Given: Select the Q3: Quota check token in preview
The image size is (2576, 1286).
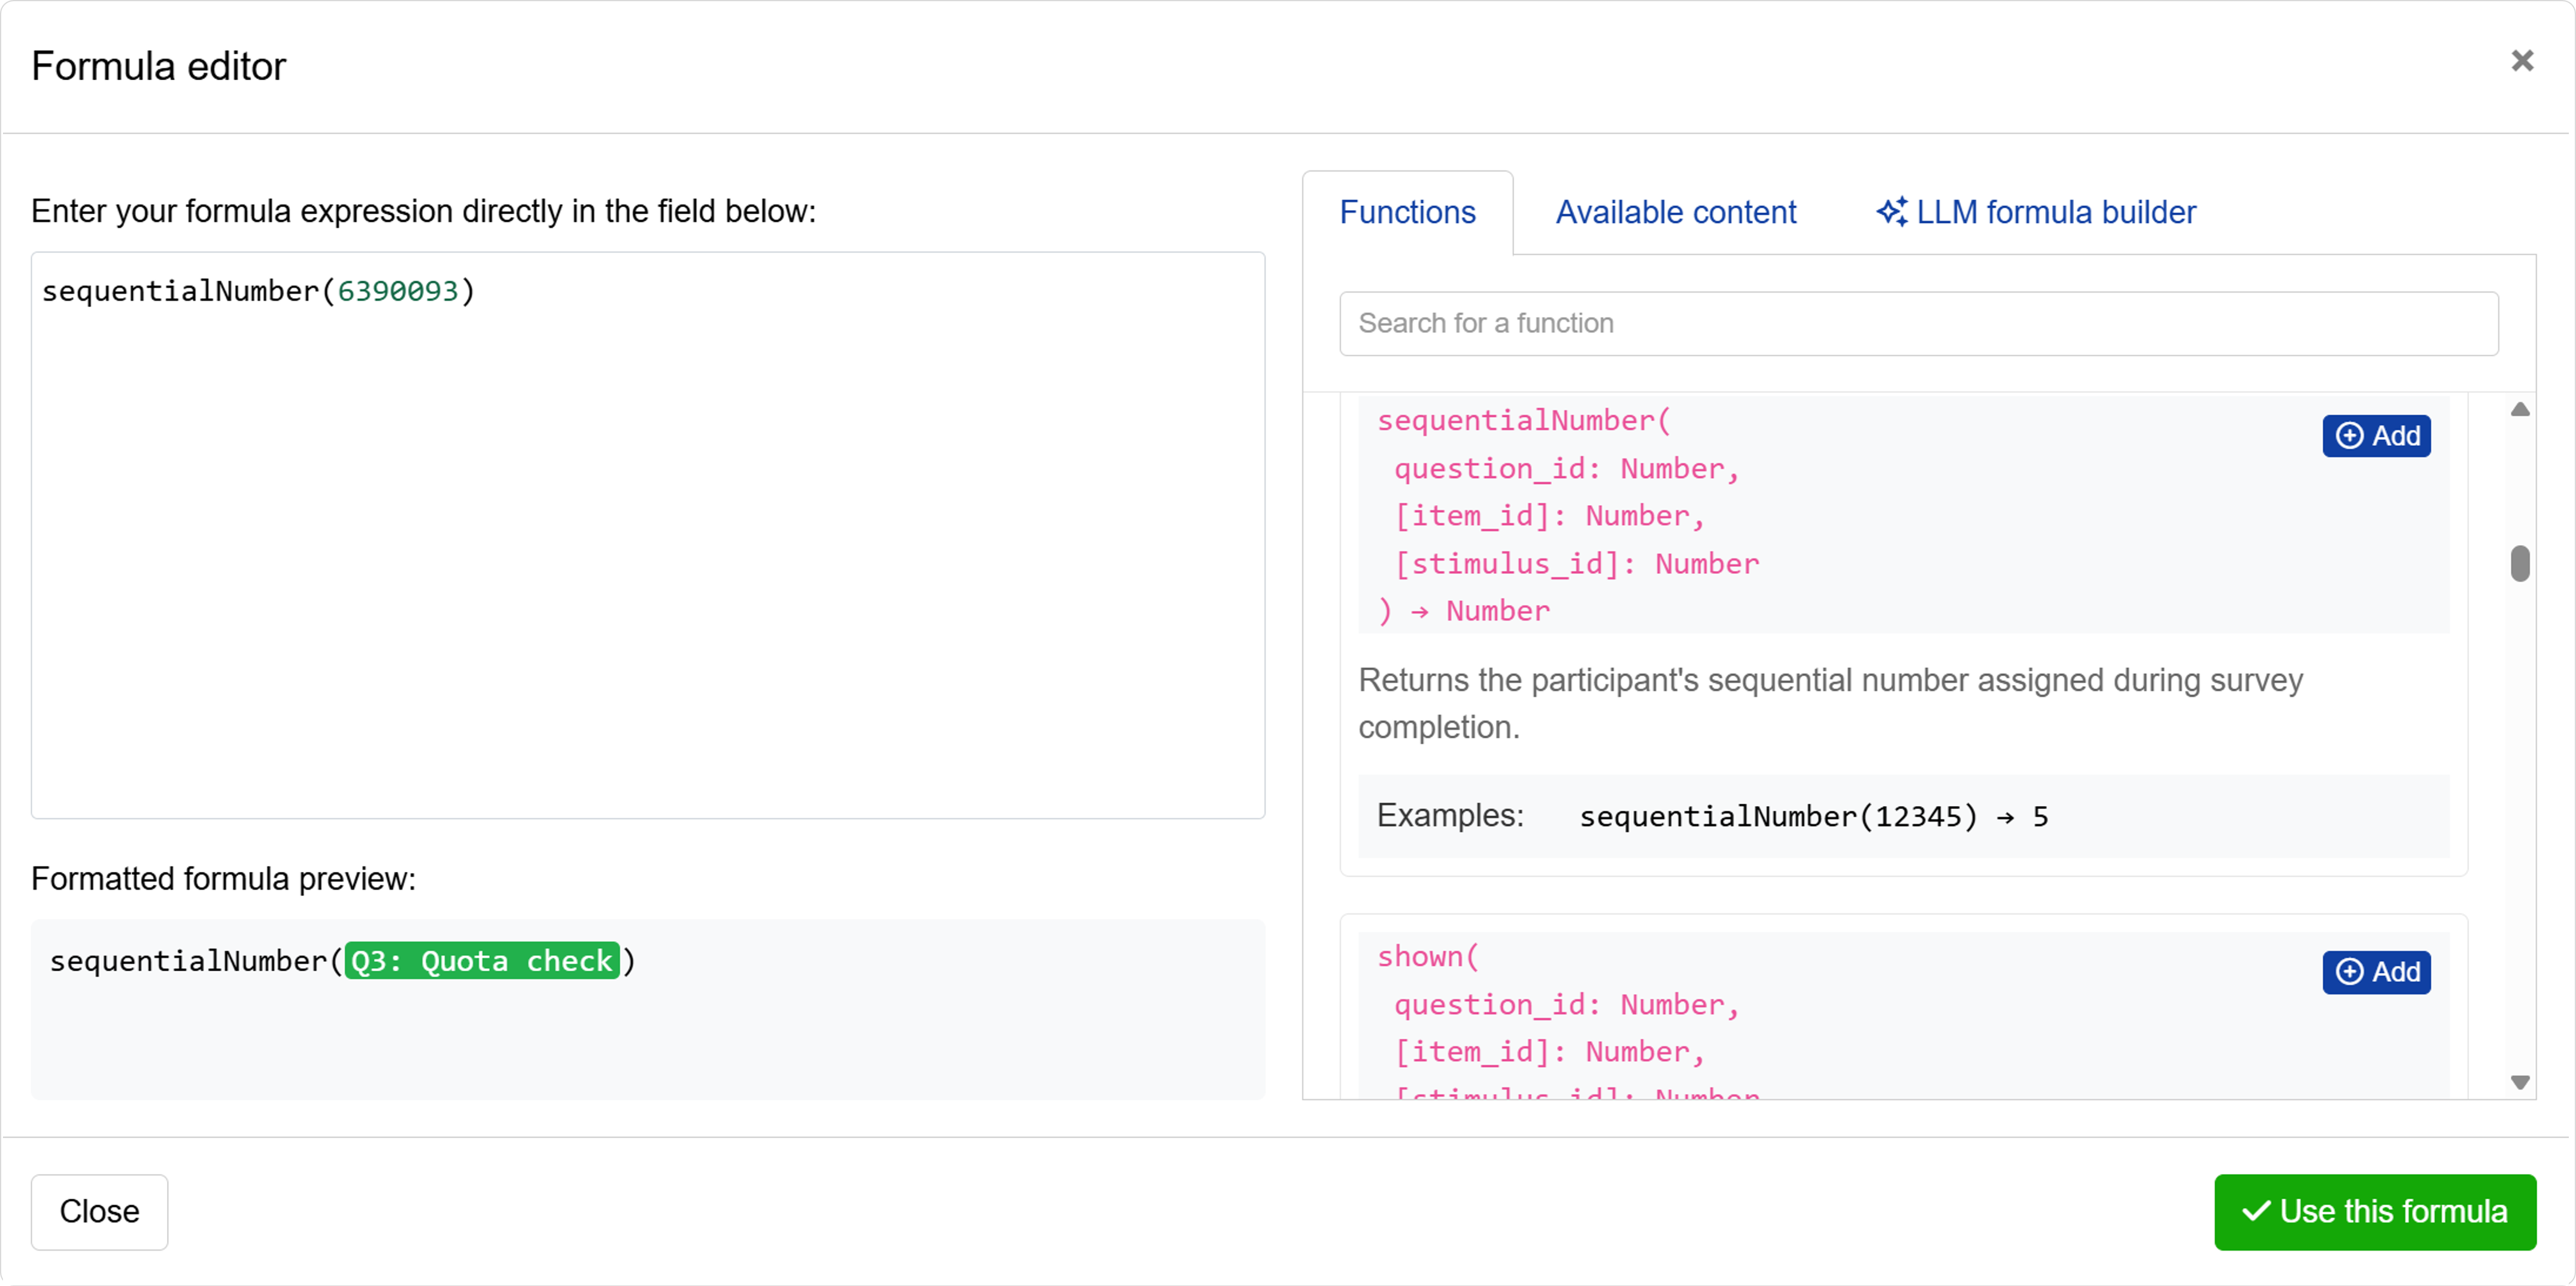Looking at the screenshot, I should click(x=482, y=960).
